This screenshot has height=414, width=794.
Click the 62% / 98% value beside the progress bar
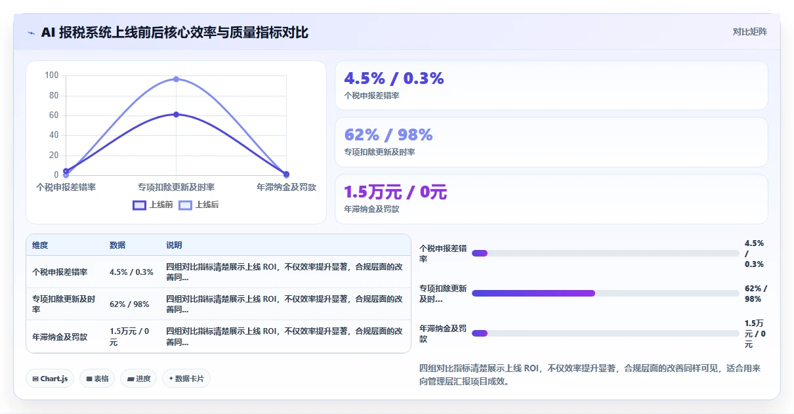[755, 293]
